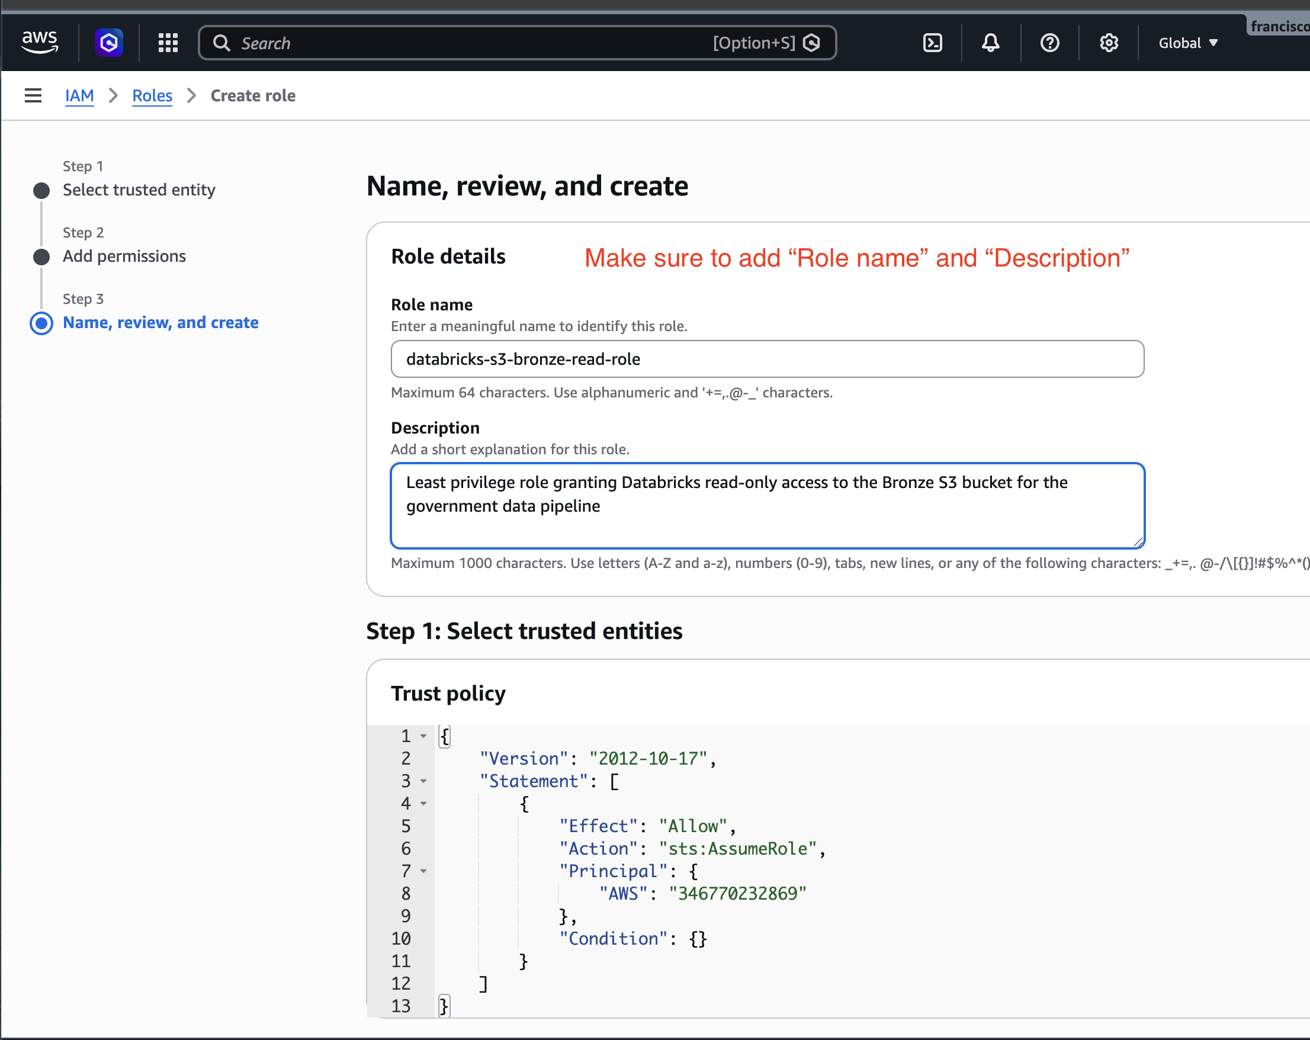The image size is (1310, 1040).
Task: Grab the Description textarea resize handle
Action: click(x=1138, y=542)
